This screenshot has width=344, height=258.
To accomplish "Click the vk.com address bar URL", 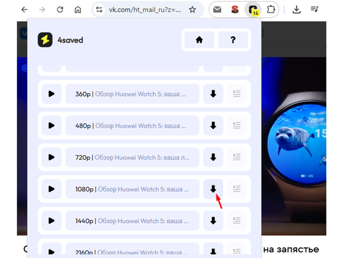I will pyautogui.click(x=145, y=10).
